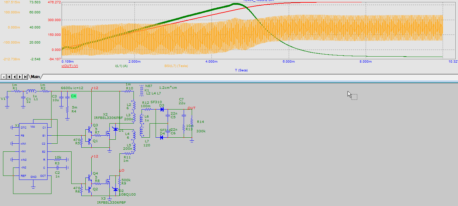Select the i(L1) (A) curve label
Viewport: 458px width, 206px height.
point(121,66)
